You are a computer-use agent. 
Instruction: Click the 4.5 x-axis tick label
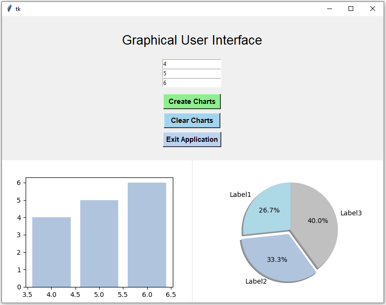click(75, 295)
